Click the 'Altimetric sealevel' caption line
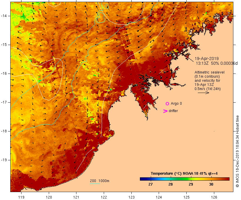Viewport: 241px width, 200px height. [210, 72]
